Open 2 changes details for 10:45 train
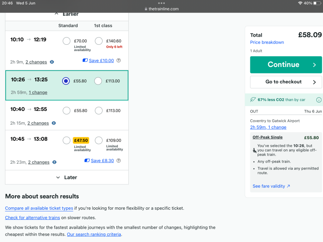Viewport: 323px width, 242px height. click(39, 162)
